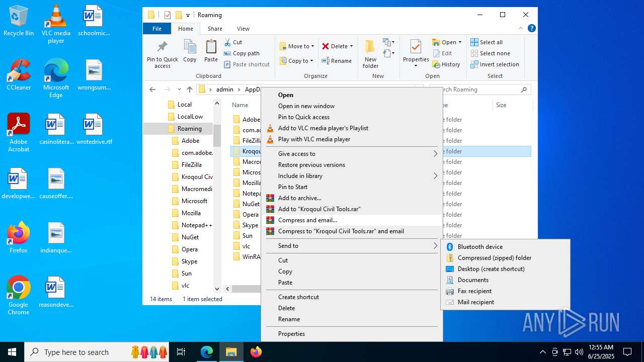Open Copy to dropdown
The height and width of the screenshot is (362, 644).
tap(296, 61)
